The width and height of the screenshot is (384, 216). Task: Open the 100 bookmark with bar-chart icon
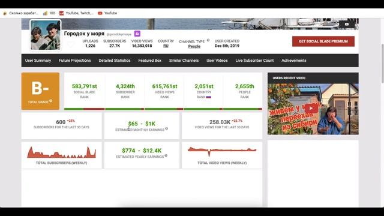[x=49, y=13]
